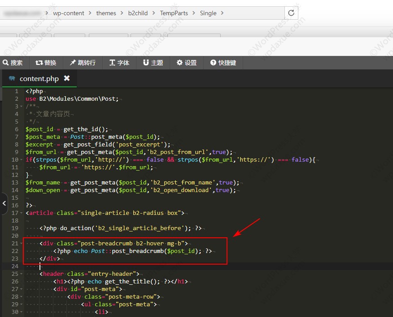The image size is (393, 317).
Task: Go to themes in the breadcrumb path
Action: coord(106,13)
